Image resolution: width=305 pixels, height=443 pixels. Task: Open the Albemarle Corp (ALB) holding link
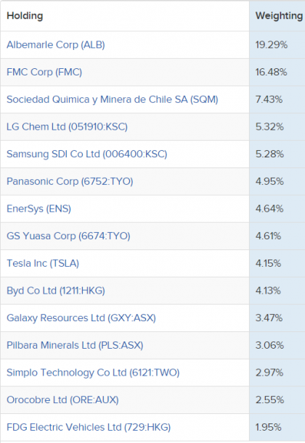pyautogui.click(x=56, y=45)
